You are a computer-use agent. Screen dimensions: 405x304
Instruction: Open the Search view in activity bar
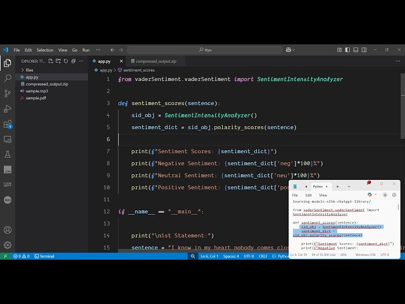click(x=8, y=78)
